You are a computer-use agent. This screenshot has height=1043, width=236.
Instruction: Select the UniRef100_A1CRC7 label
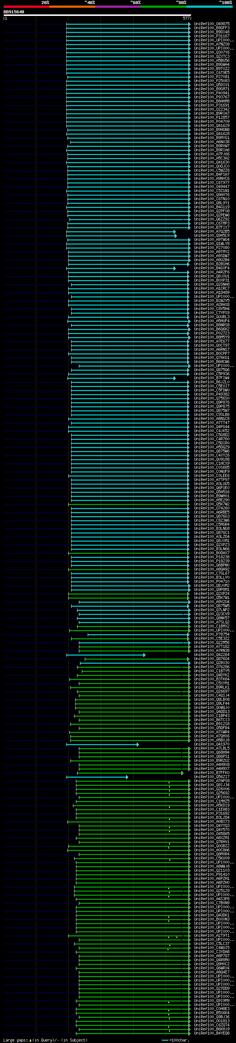point(212,289)
